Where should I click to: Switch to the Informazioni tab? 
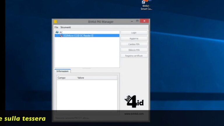(62, 71)
